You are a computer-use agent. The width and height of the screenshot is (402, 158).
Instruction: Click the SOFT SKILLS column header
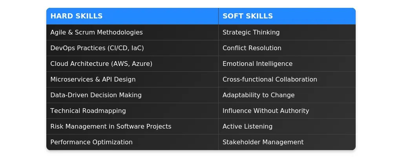[x=287, y=16]
